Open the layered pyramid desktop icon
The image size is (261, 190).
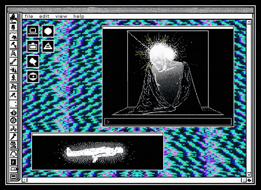point(48,46)
